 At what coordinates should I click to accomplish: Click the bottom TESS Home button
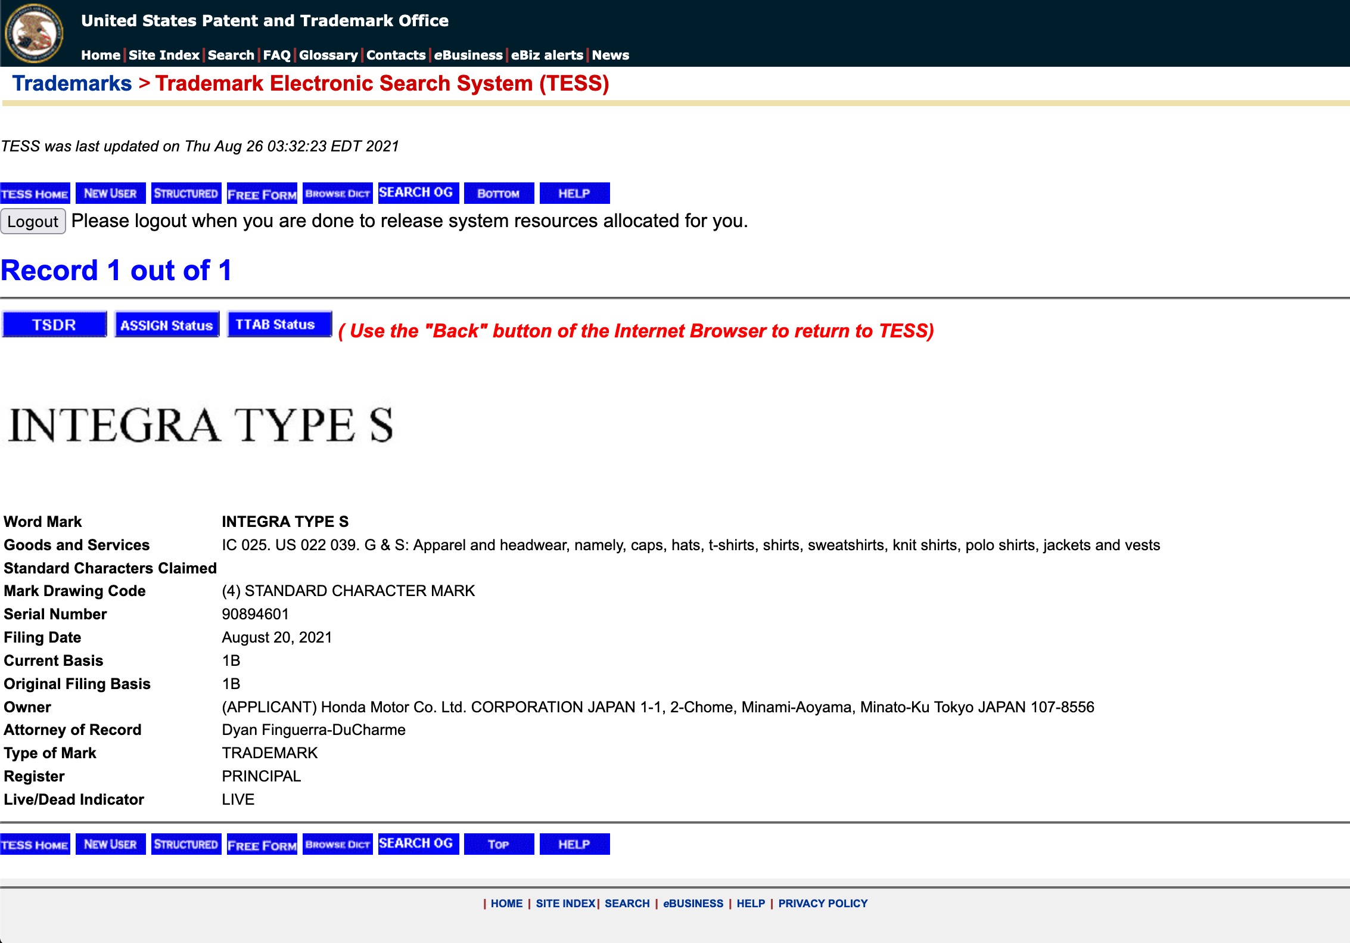click(35, 844)
